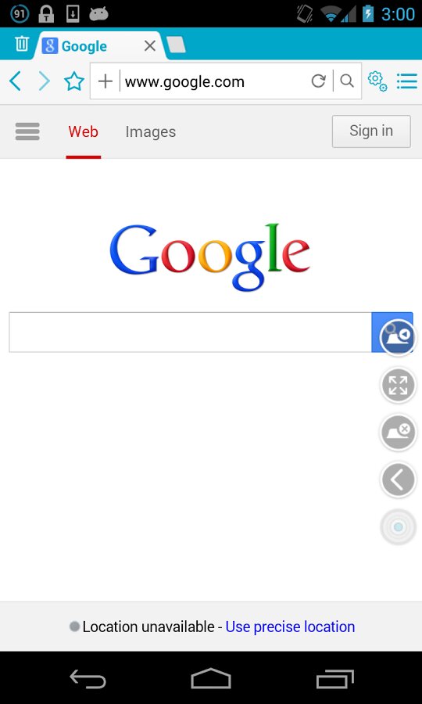This screenshot has height=704, width=422.
Task: Tap the Sign in button
Action: [371, 131]
